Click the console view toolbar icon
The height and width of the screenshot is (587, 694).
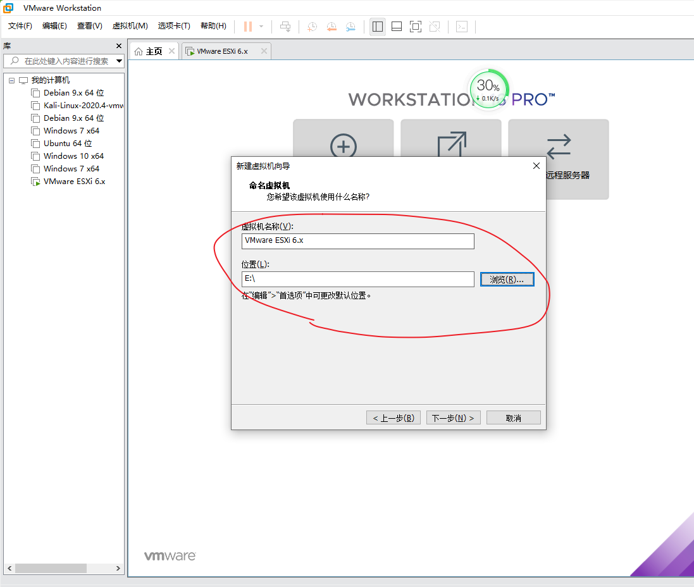coord(462,27)
